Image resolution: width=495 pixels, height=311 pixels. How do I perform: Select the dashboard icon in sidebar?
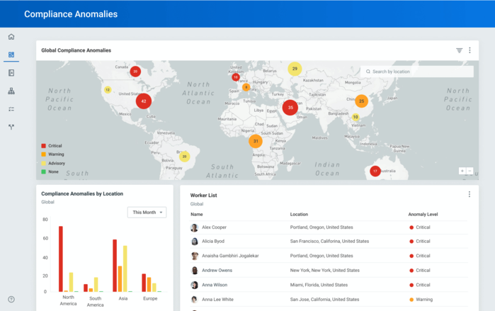pyautogui.click(x=11, y=55)
